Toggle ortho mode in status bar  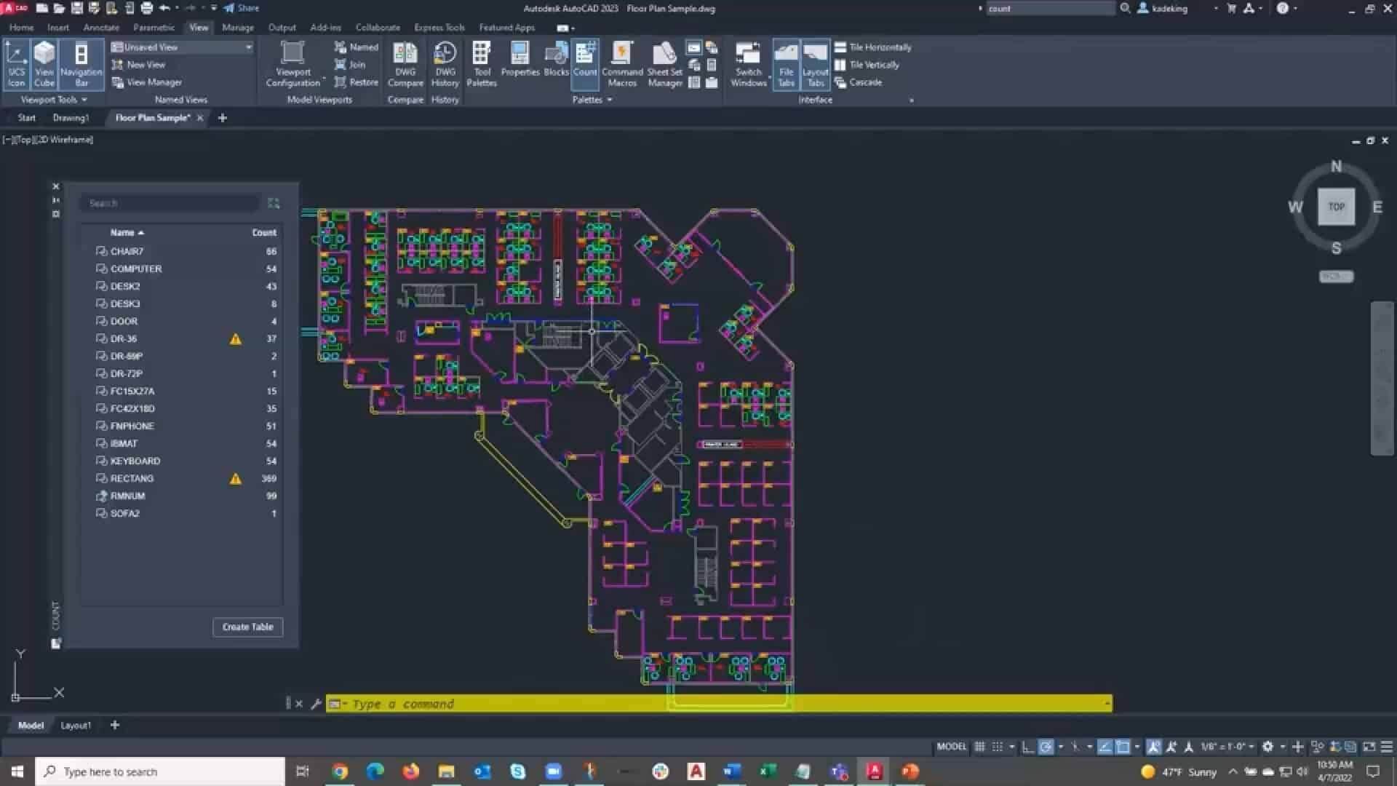click(x=1027, y=747)
